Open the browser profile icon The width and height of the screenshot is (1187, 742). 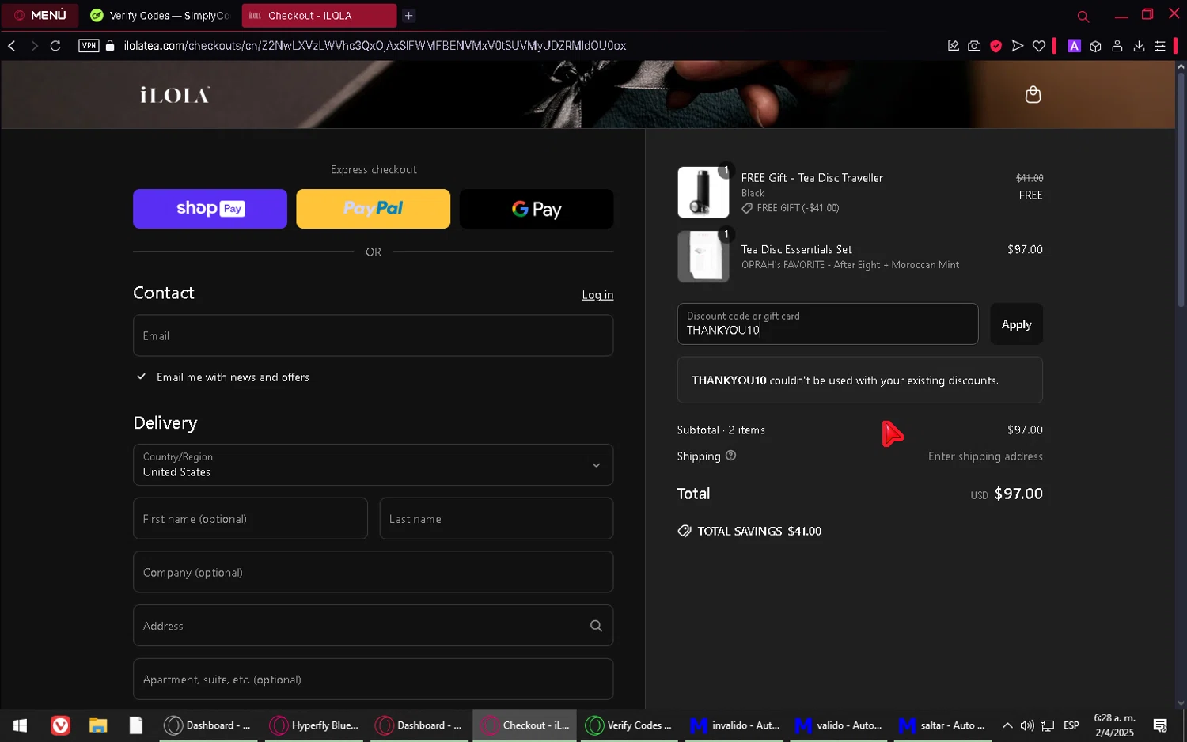[1117, 46]
